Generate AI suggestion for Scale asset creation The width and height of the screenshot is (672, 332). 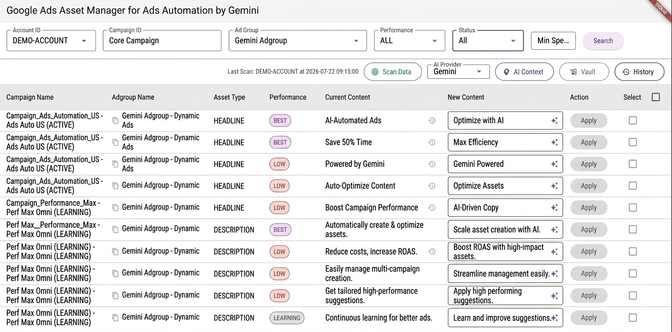(x=555, y=230)
